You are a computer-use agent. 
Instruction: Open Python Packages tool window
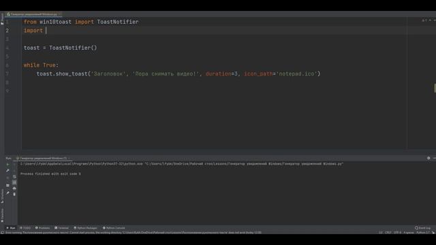pos(85,228)
